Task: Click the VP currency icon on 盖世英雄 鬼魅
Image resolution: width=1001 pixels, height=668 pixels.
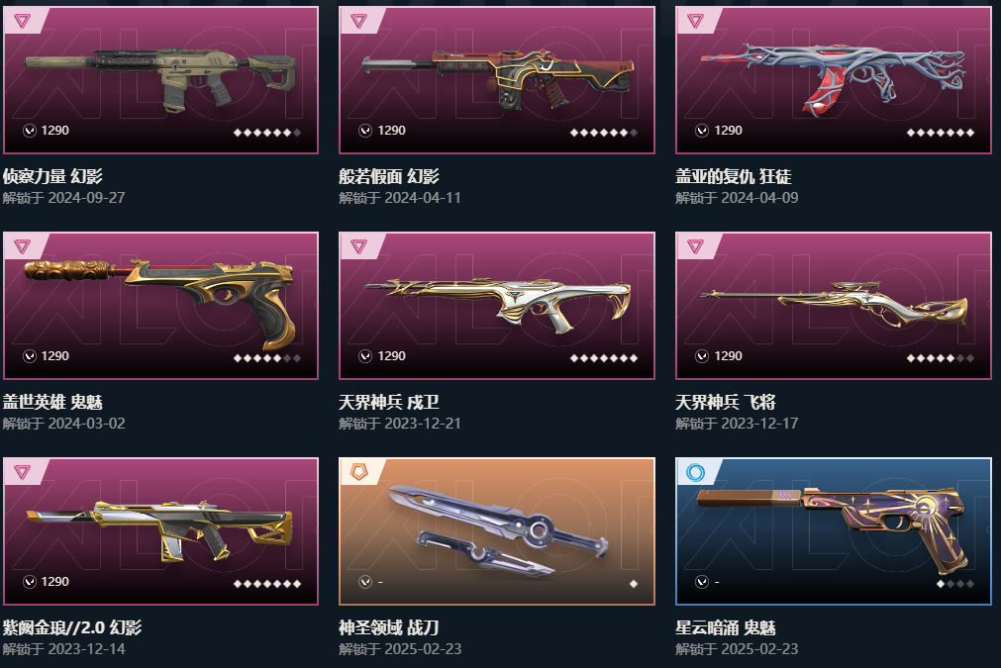Action: pyautogui.click(x=30, y=356)
